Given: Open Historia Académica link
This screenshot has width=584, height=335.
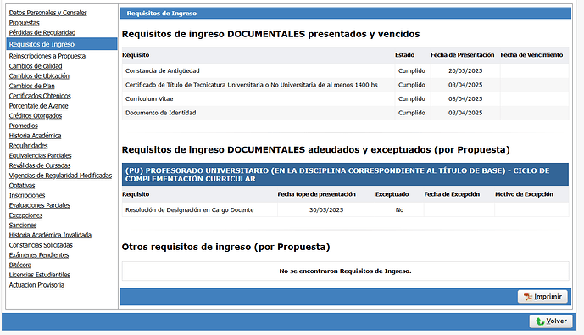Looking at the screenshot, I should (x=35, y=136).
